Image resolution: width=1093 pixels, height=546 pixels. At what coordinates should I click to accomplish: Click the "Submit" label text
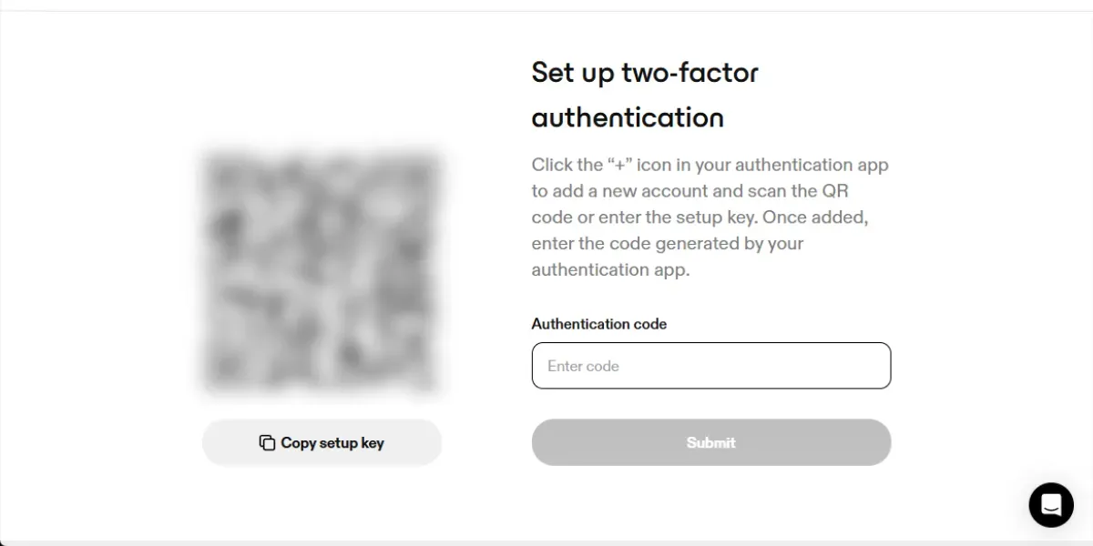(x=711, y=442)
